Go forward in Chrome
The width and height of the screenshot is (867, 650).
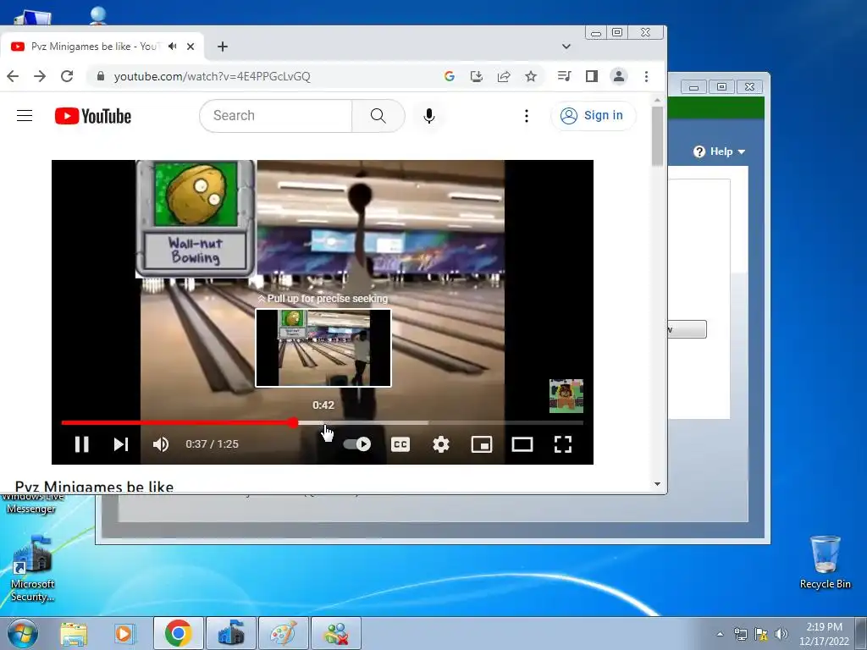pos(40,76)
